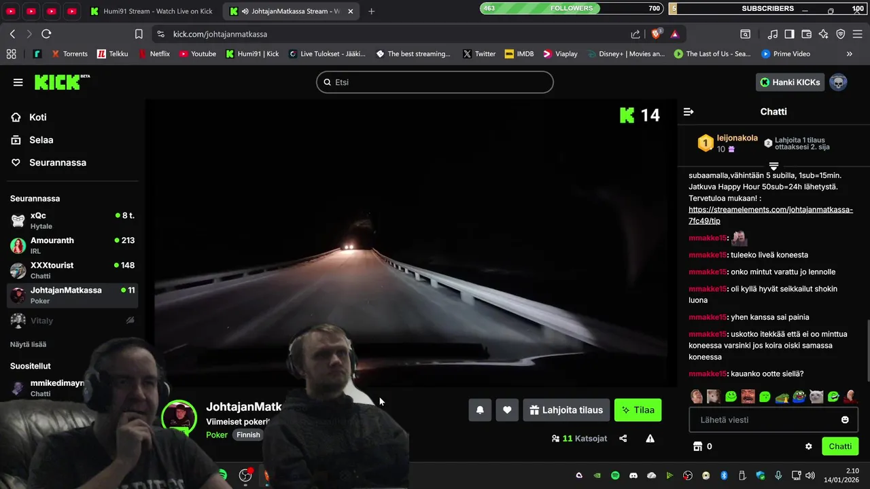Open chat settings gear icon
This screenshot has width=870, height=489.
tap(809, 446)
